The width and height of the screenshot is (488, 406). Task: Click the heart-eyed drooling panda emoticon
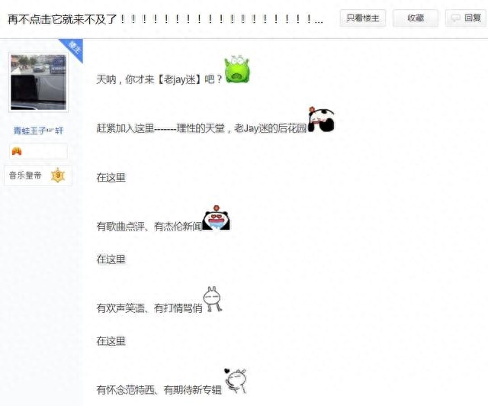coord(216,217)
